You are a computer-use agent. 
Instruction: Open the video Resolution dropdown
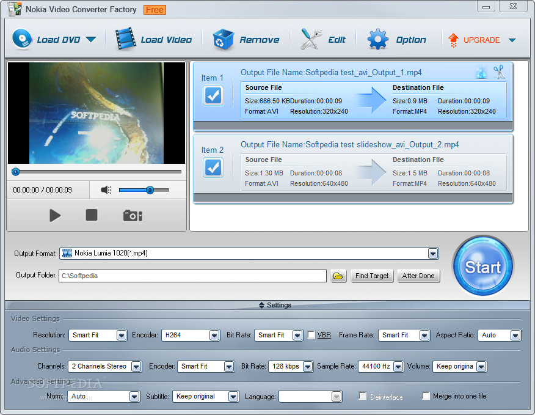pos(122,336)
